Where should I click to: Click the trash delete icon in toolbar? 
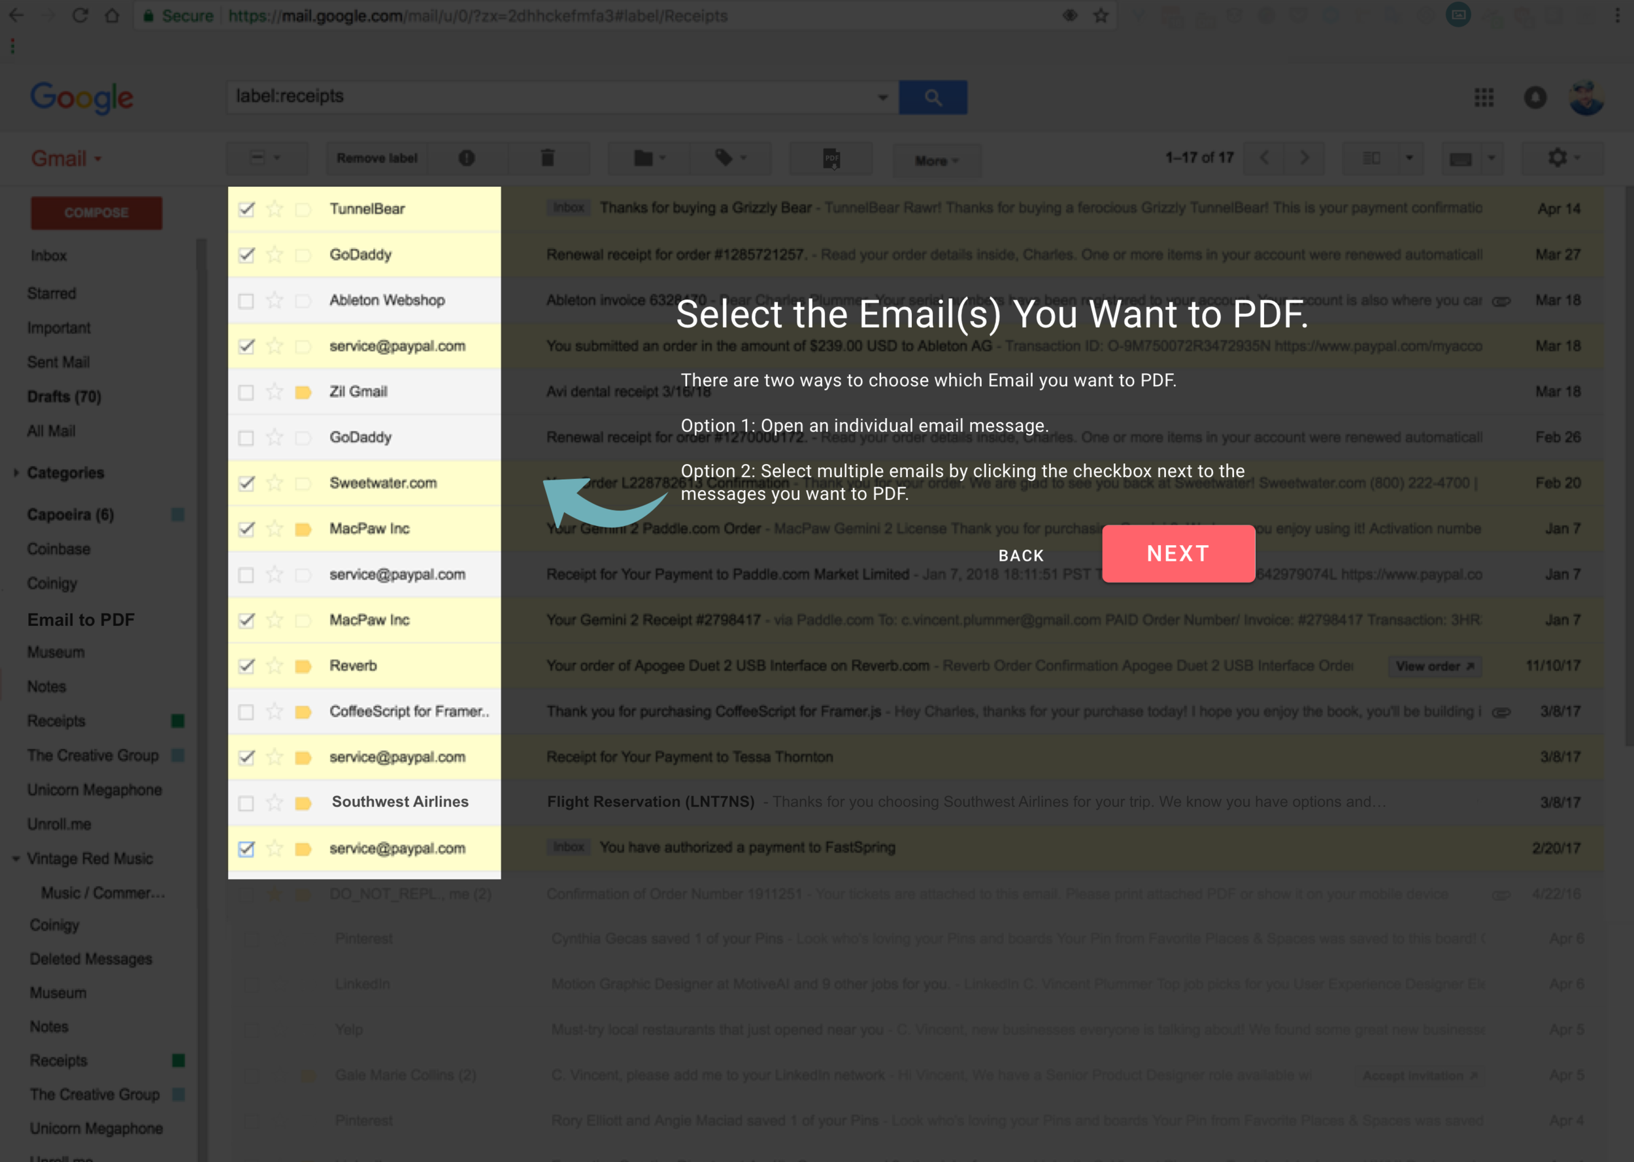pyautogui.click(x=547, y=158)
